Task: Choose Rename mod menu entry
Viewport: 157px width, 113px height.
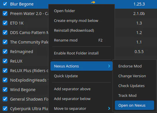Action: click(81, 40)
